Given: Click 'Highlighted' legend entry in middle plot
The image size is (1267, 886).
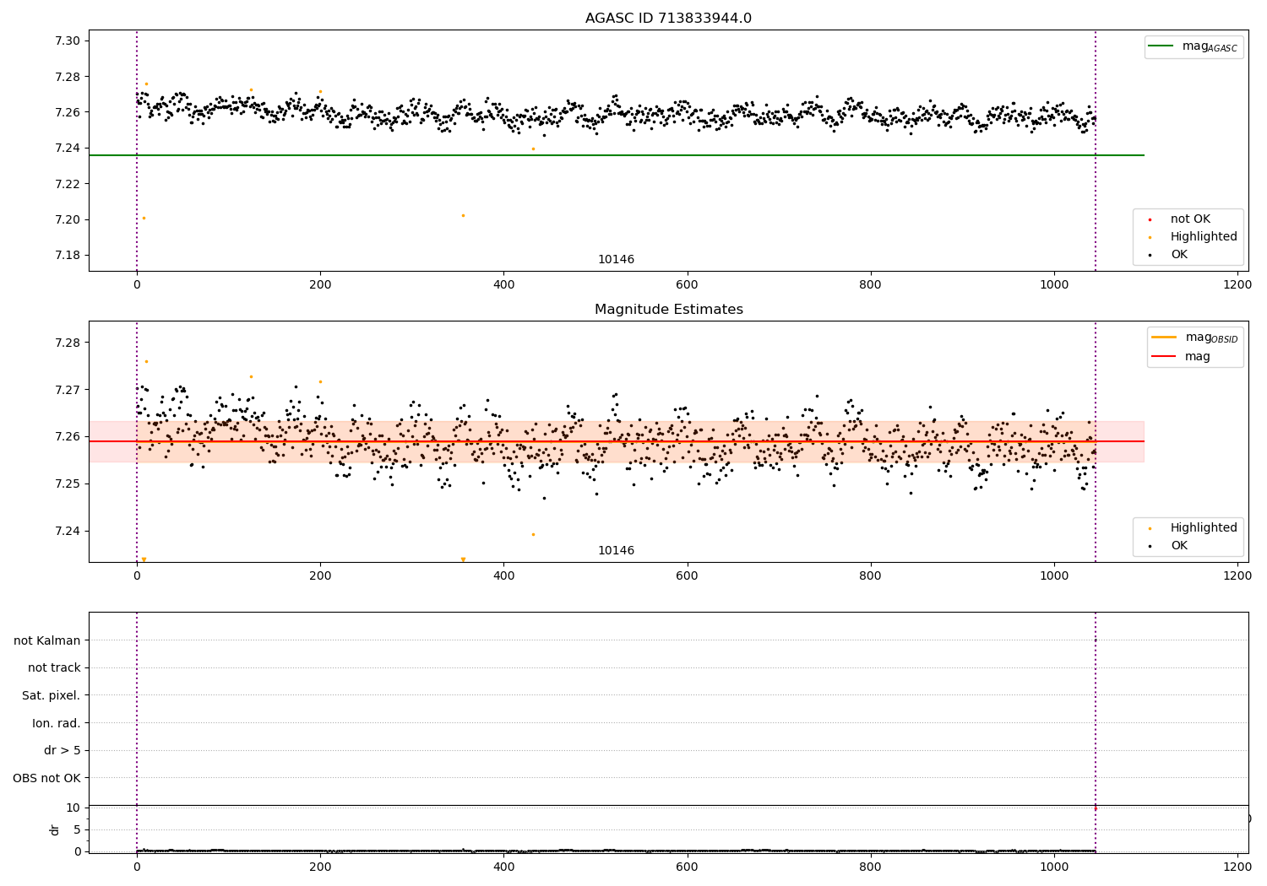Looking at the screenshot, I should tap(1203, 528).
